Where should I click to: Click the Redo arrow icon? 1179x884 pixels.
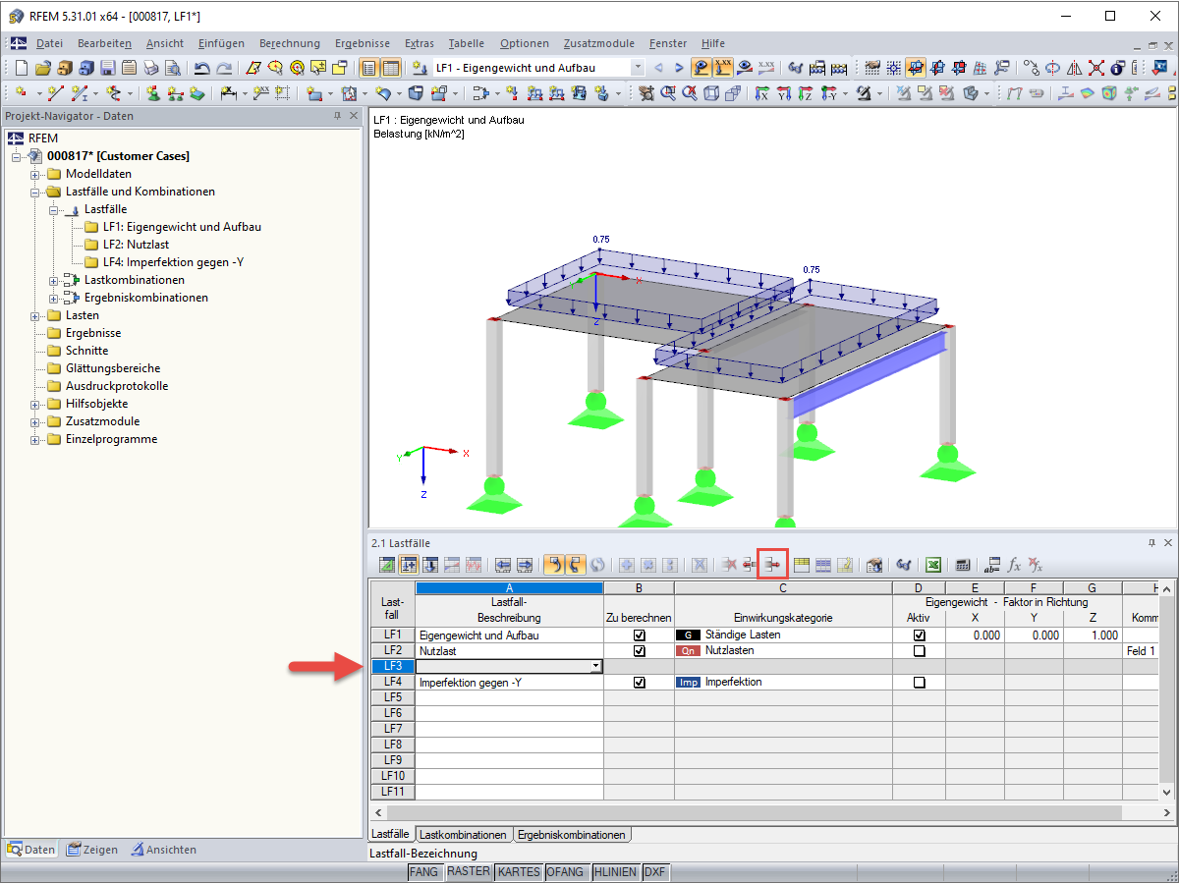[x=224, y=68]
